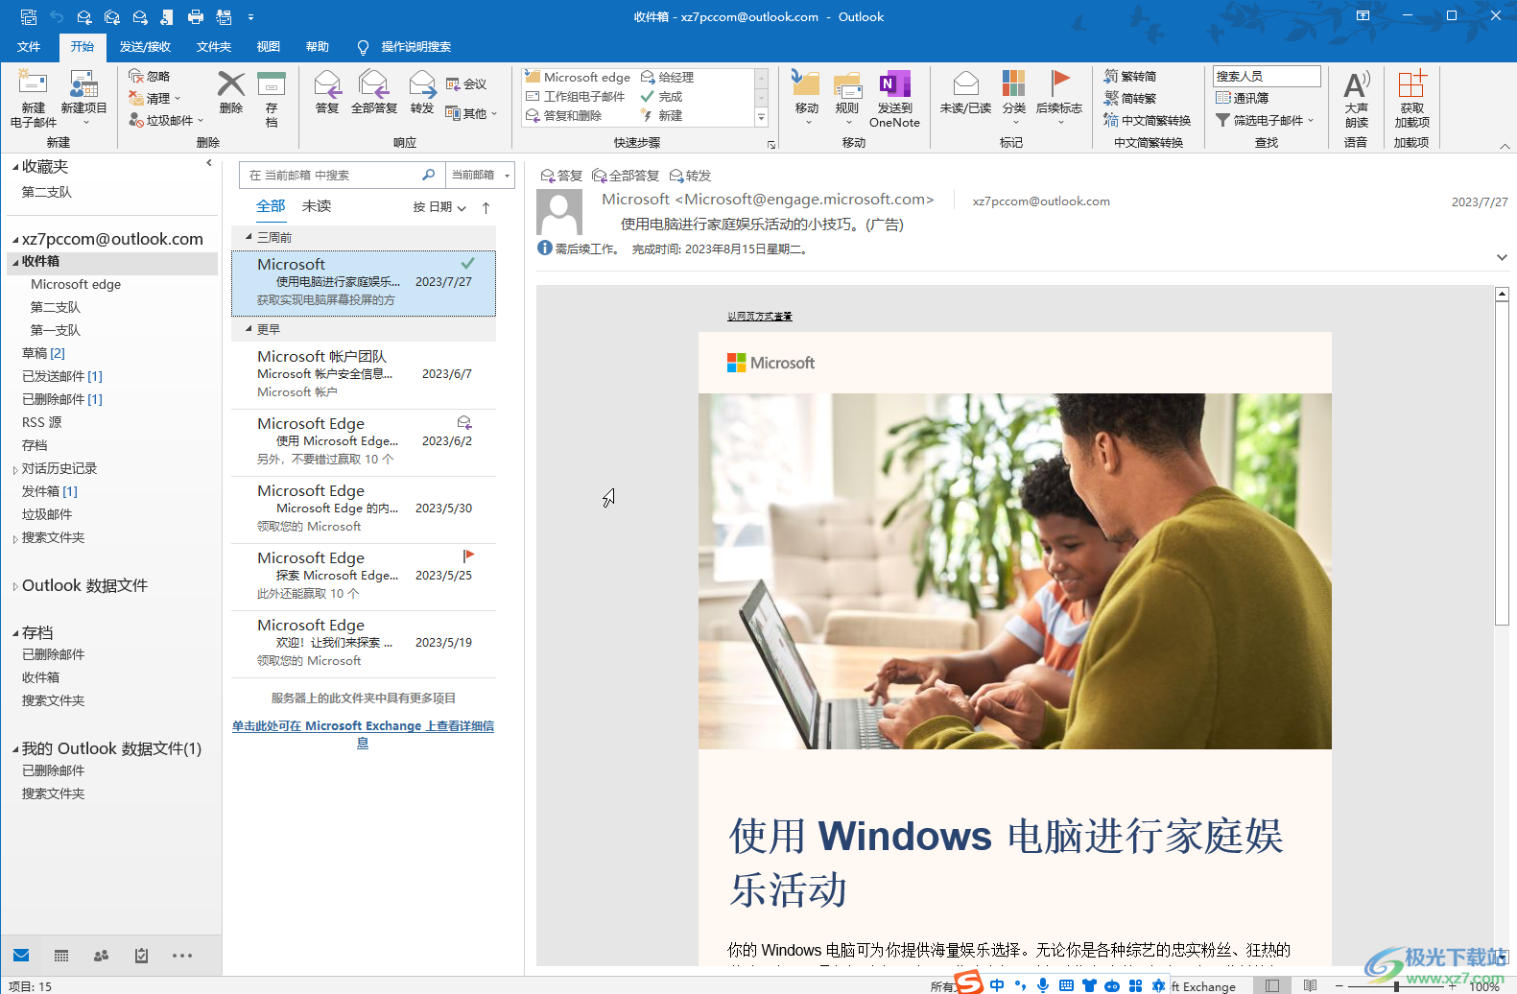1517x994 pixels.
Task: Open People view in navigation bar
Action: (x=101, y=956)
